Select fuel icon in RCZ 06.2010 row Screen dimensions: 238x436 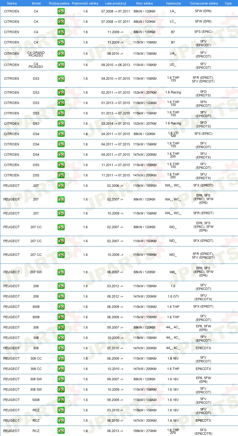(61, 420)
